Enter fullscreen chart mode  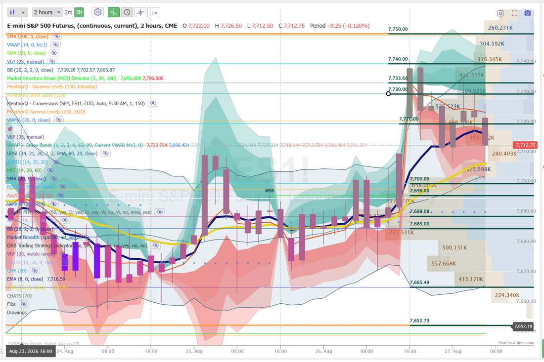514,13
